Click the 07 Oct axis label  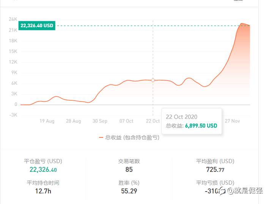pos(126,121)
